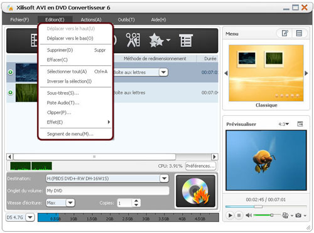The height and width of the screenshot is (233, 314).
Task: Click the application logo in title bar
Action: pyautogui.click(x=10, y=8)
